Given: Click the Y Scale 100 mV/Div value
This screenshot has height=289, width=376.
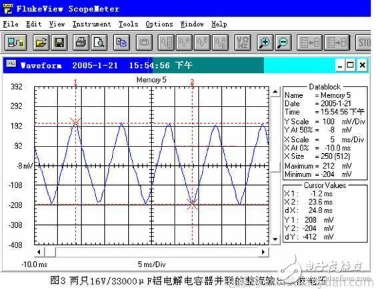Looking at the screenshot, I should tap(343, 121).
